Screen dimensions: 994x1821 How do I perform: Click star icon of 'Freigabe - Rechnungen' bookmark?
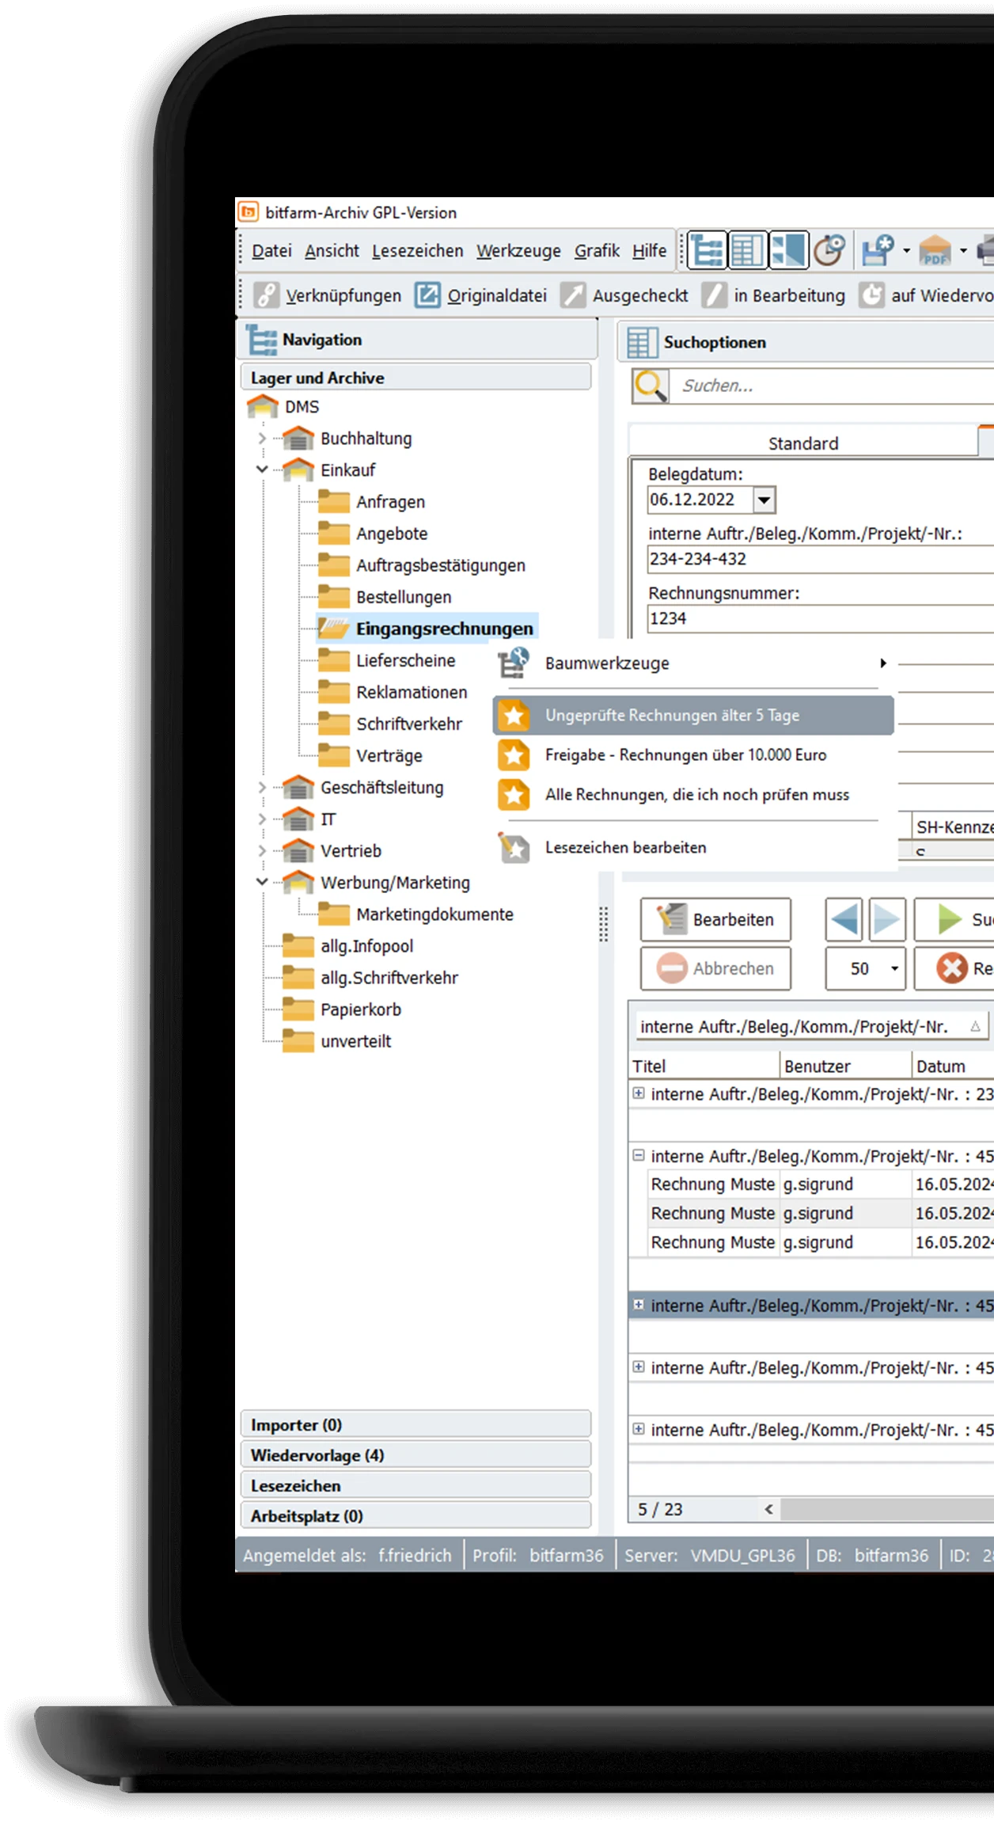514,755
